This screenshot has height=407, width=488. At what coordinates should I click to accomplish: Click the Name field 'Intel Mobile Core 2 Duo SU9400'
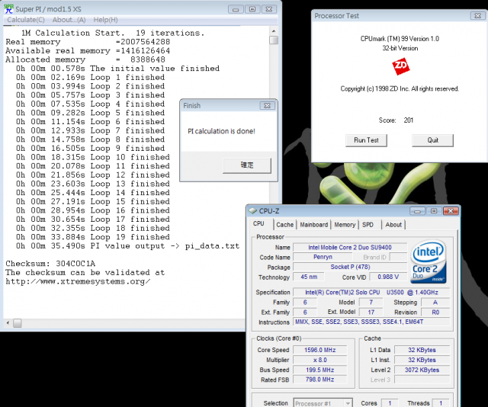pos(350,248)
